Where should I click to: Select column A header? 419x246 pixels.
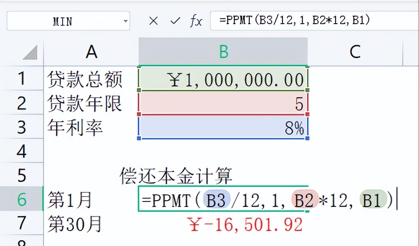click(x=91, y=52)
